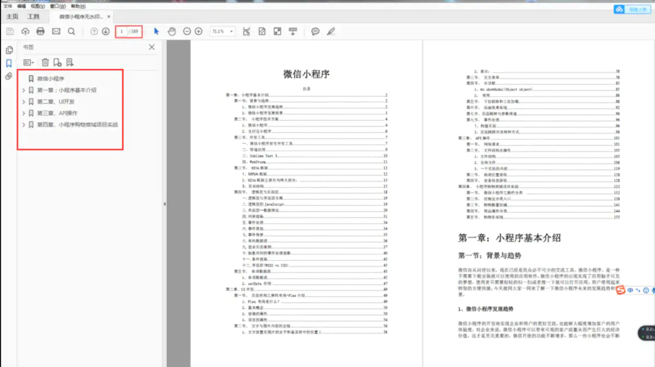Open the 编辑 menu
Screen dimensions: 655x367
21,6
